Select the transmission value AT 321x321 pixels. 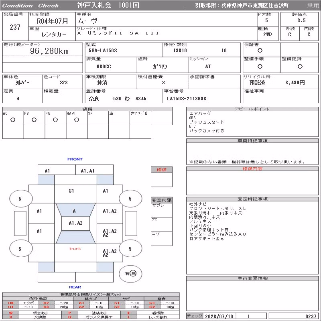click(x=208, y=67)
